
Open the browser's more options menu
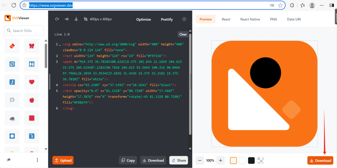322,5
